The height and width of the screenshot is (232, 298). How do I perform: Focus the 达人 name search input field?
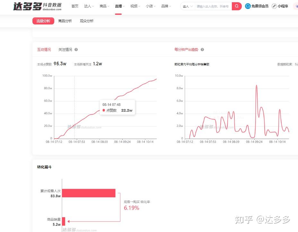click(213, 6)
